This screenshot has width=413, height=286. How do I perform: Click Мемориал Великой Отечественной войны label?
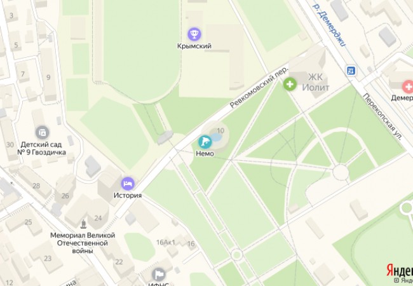[x=83, y=243]
